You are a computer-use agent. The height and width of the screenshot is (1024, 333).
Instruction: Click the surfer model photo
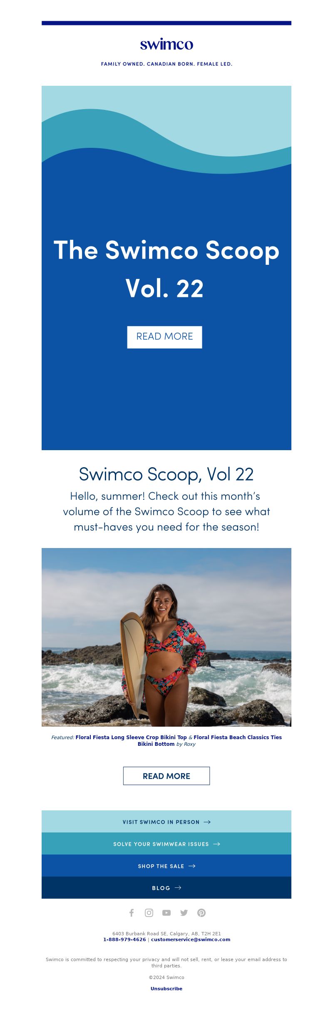point(166,637)
